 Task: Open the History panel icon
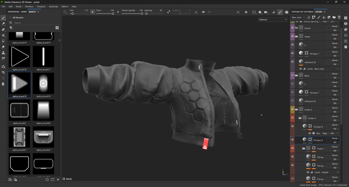[x=346, y=35]
